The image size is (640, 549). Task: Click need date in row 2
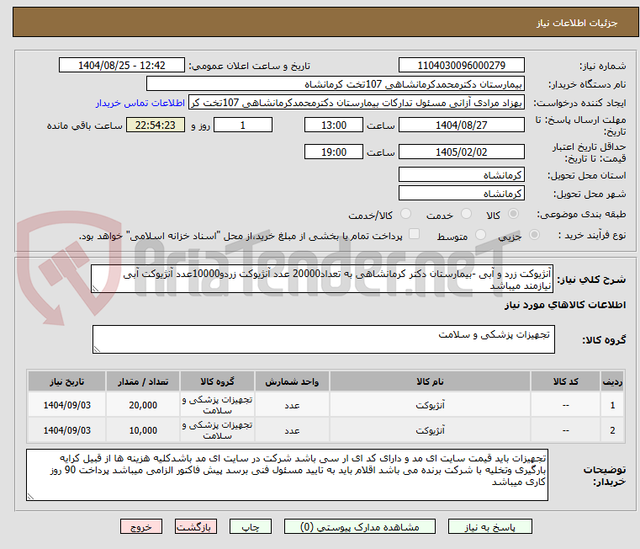[67, 430]
